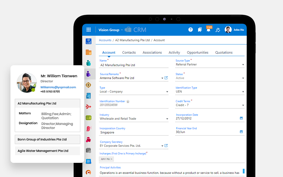Switch to the Contacts tab
The image size is (283, 177).
[129, 53]
